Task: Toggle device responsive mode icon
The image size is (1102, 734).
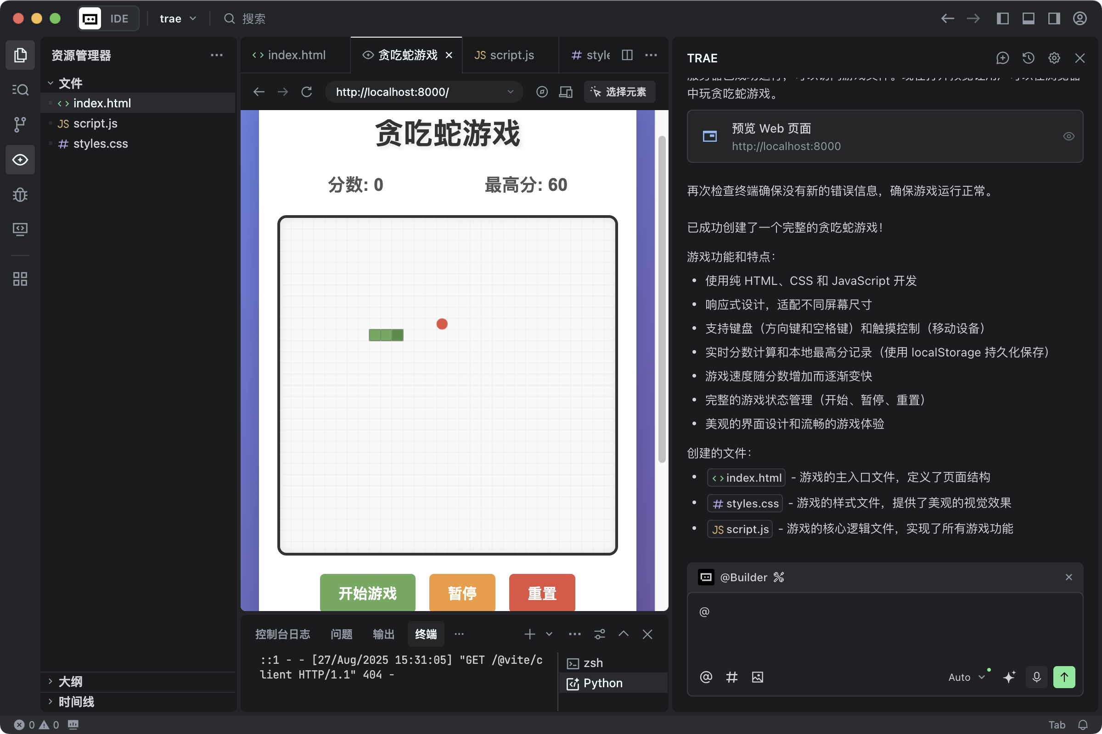Action: pyautogui.click(x=566, y=92)
